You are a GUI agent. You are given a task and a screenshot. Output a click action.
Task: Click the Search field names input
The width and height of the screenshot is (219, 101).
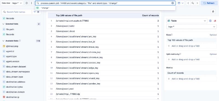click(17, 12)
